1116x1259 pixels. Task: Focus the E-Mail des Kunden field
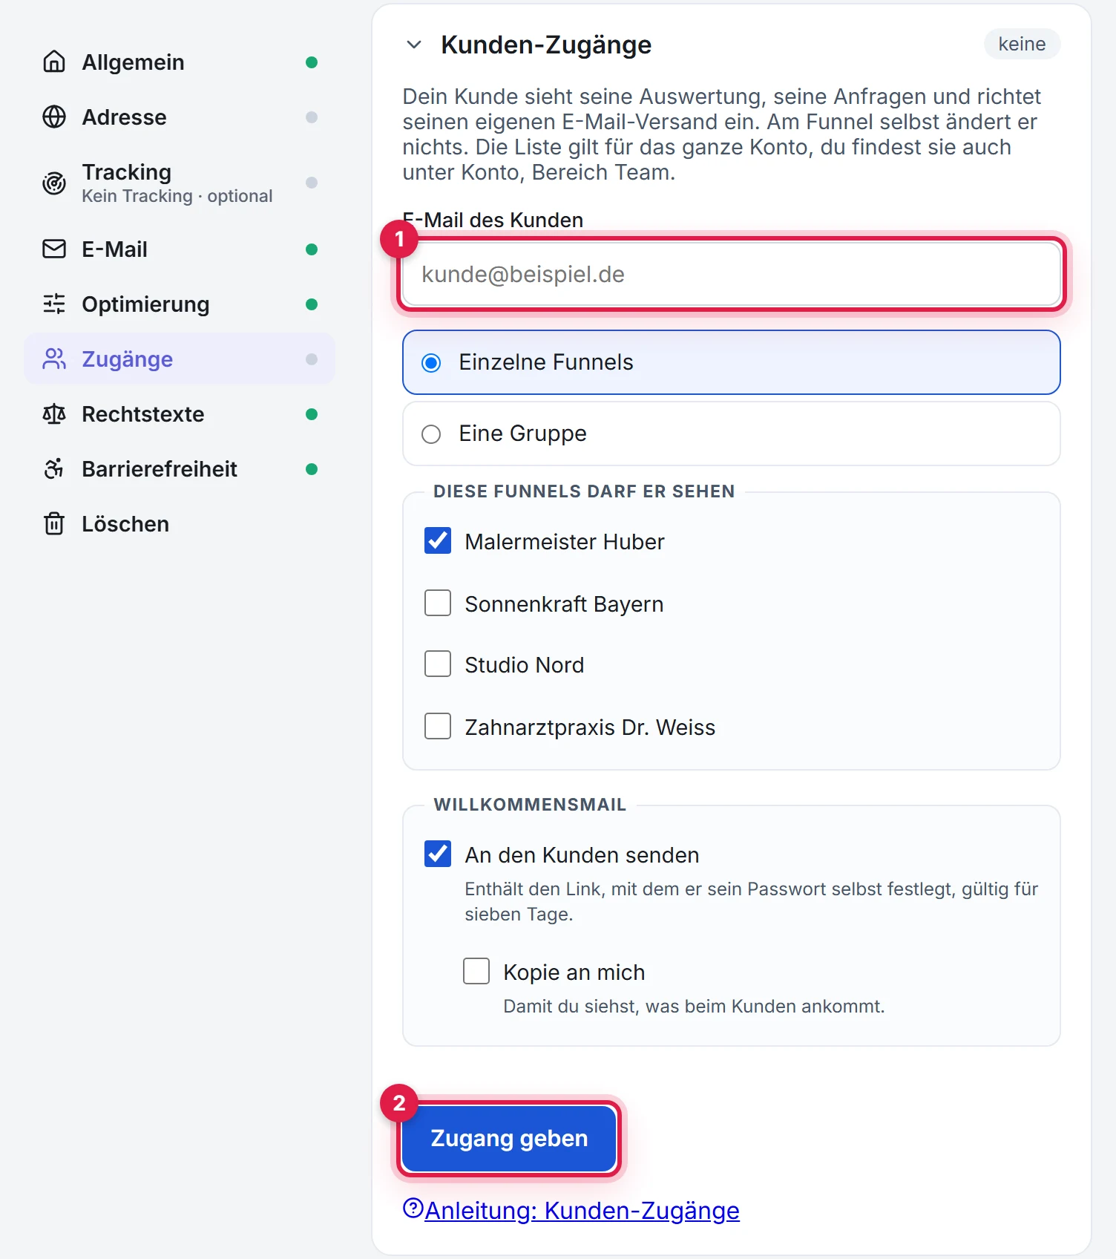tap(732, 275)
